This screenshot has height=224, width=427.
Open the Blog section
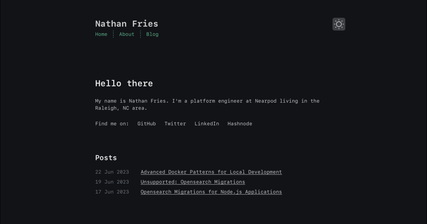[152, 34]
